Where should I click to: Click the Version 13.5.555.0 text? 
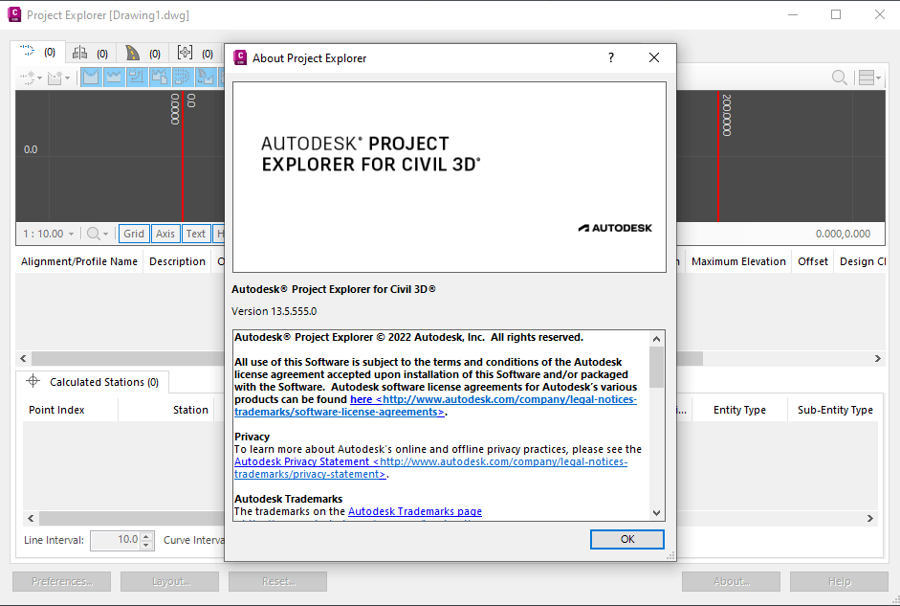274,311
